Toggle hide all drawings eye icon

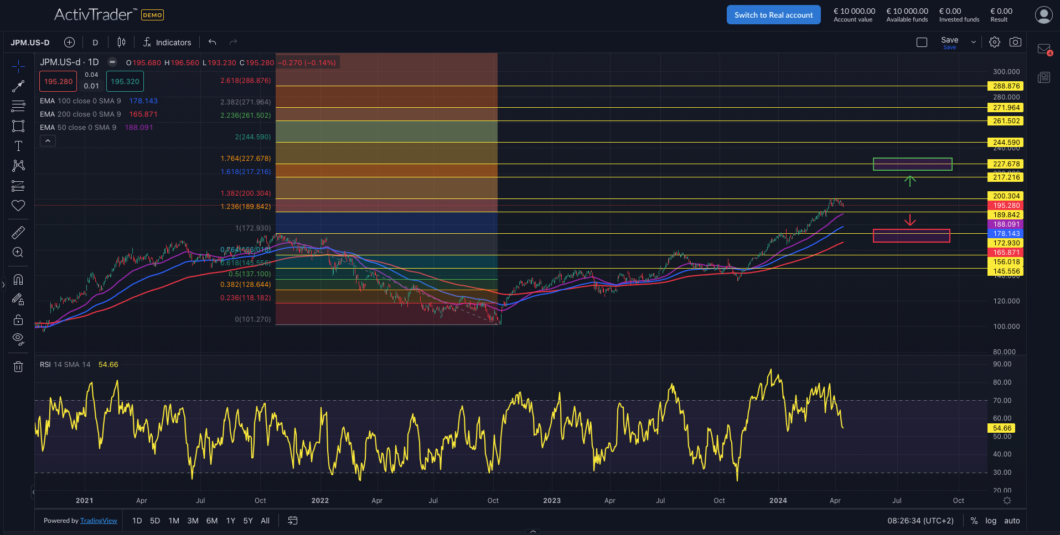coord(18,339)
